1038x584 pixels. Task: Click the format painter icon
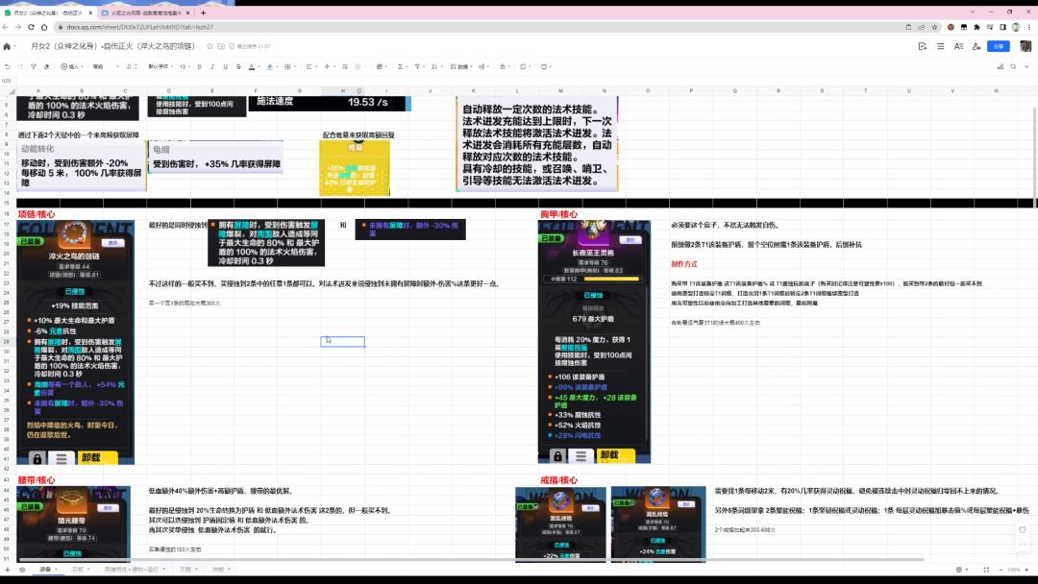(x=35, y=66)
